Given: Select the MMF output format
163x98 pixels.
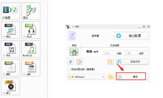Looking at the screenshot, I should pyautogui.click(x=11, y=68).
